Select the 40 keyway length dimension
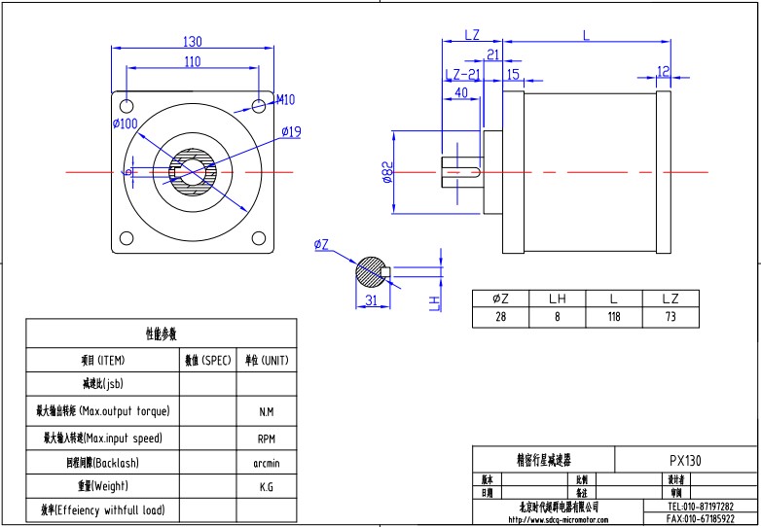The image size is (761, 527). pyautogui.click(x=461, y=92)
